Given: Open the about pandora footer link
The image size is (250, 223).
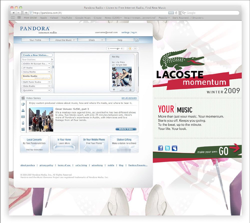Looking at the screenshot, I should [27, 165].
